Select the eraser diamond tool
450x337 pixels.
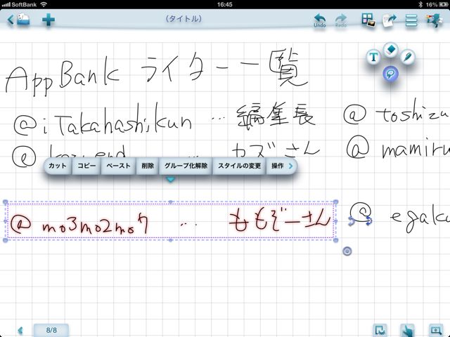(391, 50)
